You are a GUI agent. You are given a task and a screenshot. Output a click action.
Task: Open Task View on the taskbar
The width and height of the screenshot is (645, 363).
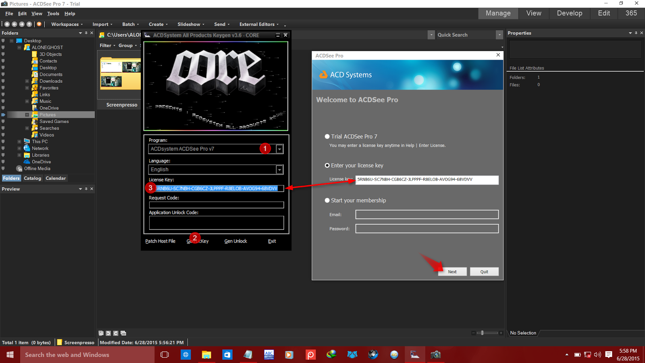(164, 355)
